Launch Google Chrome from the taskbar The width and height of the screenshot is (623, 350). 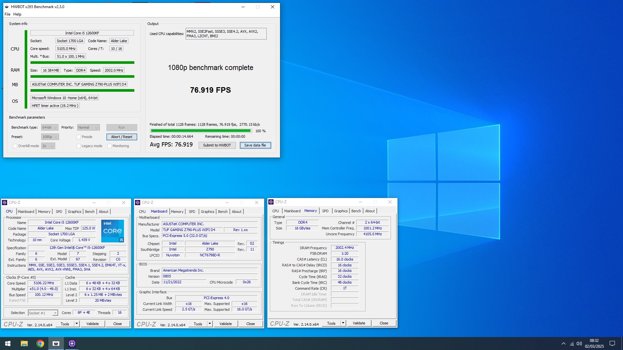coord(40,344)
